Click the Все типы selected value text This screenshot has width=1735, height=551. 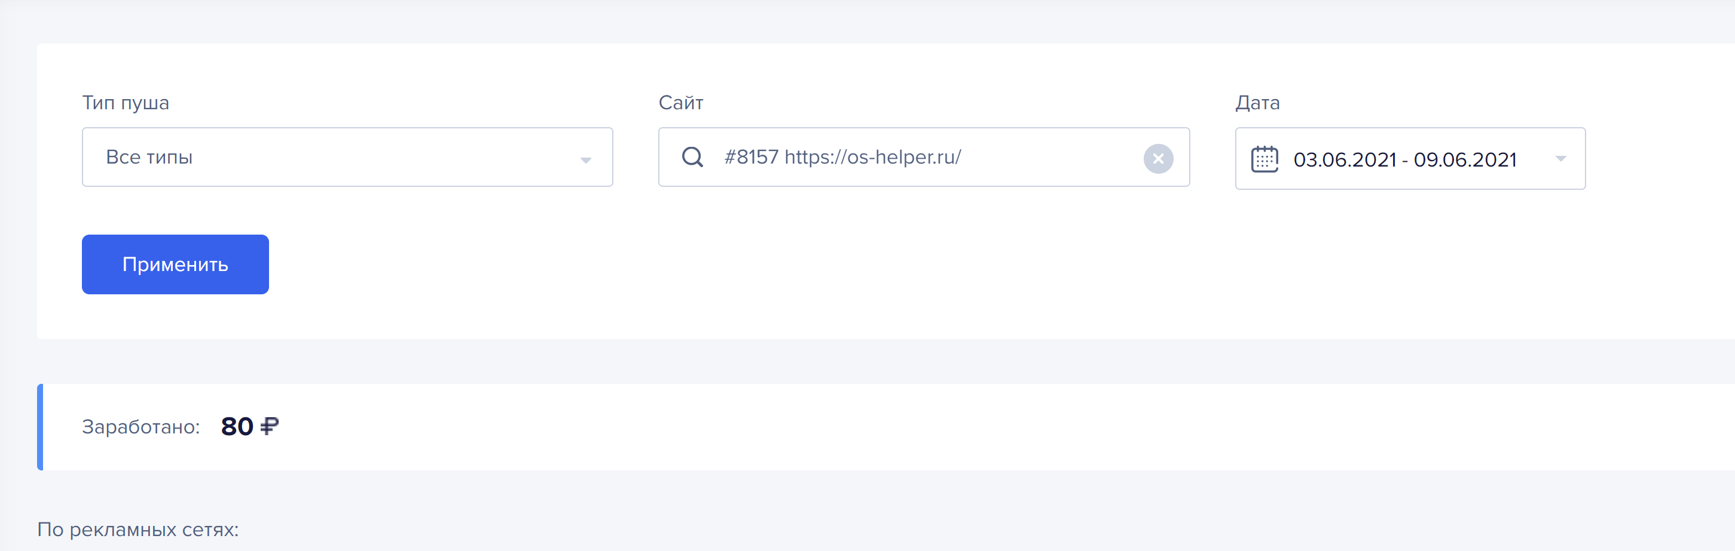coord(149,157)
